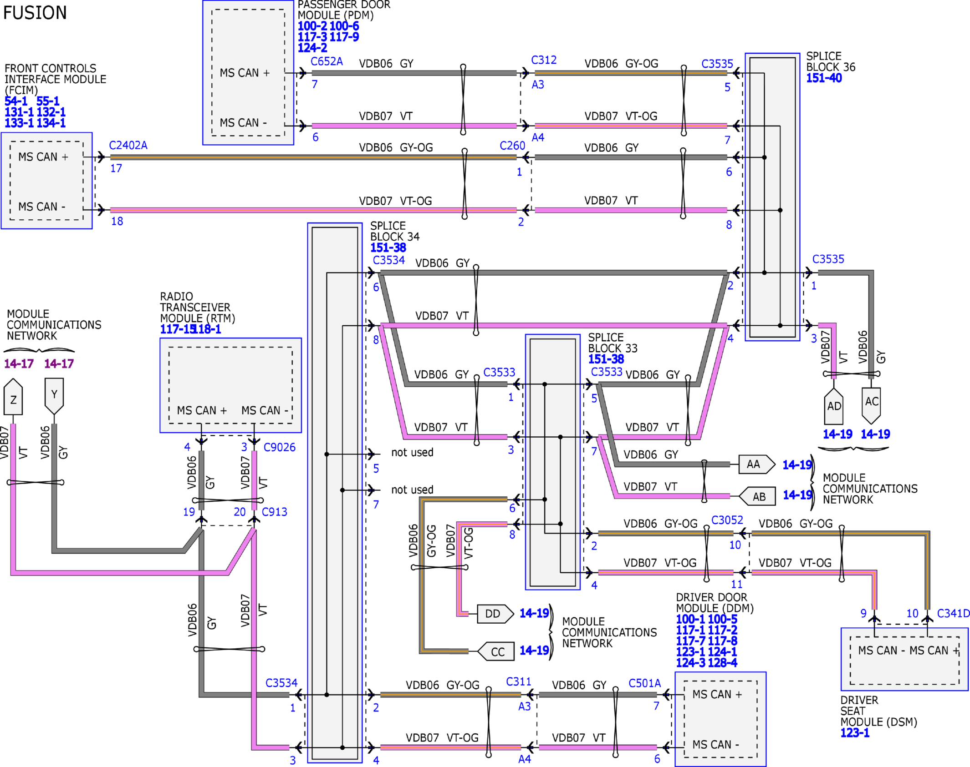Open the 14-17 reference above connector Z
The height and width of the screenshot is (767, 970).
pyautogui.click(x=19, y=363)
